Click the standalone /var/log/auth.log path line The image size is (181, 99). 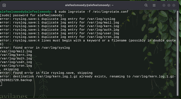pyautogui.click(x=16, y=59)
